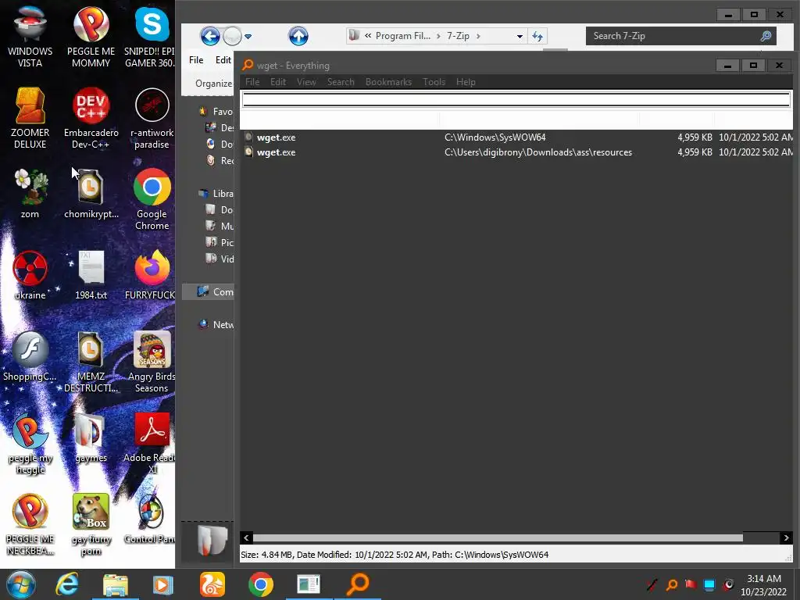Open PEGGLE ME MOMMY desktop icon

pos(91,37)
